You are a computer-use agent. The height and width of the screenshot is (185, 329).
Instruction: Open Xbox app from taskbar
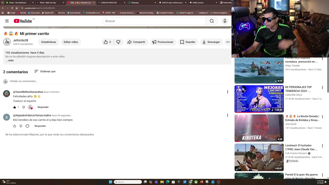click(x=196, y=182)
